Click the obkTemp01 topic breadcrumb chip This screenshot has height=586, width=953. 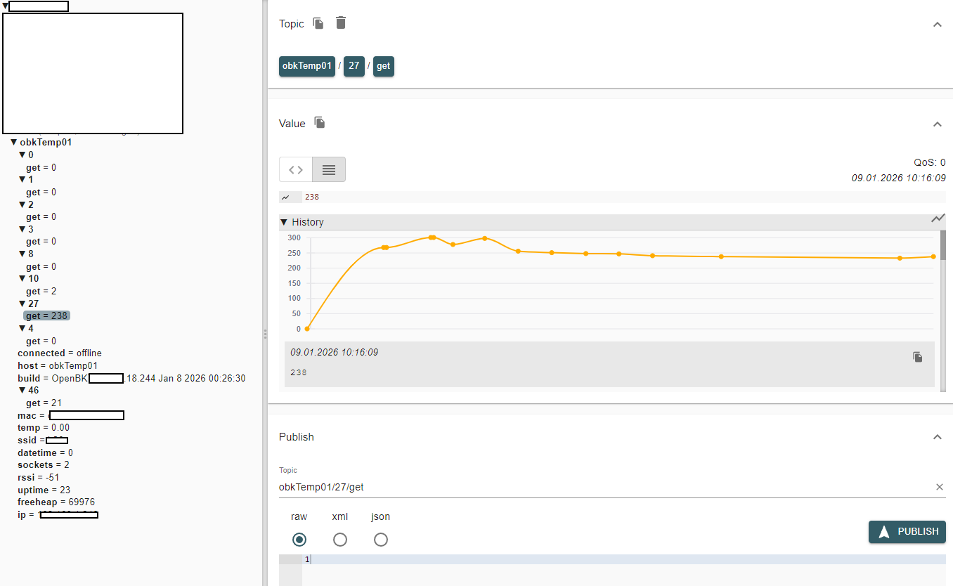click(306, 66)
